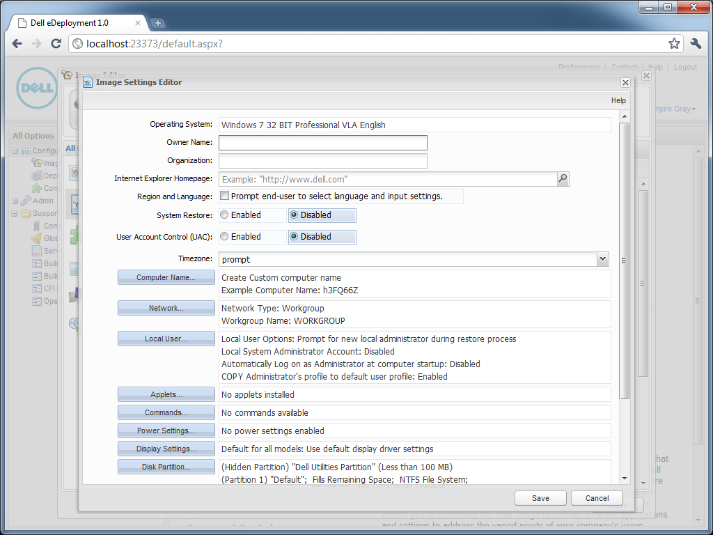Focus the Organization field

click(x=323, y=161)
